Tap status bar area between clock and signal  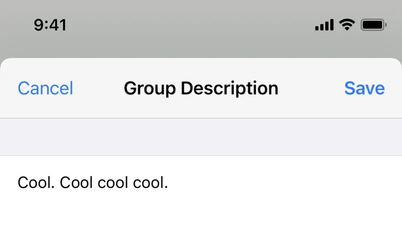191,25
